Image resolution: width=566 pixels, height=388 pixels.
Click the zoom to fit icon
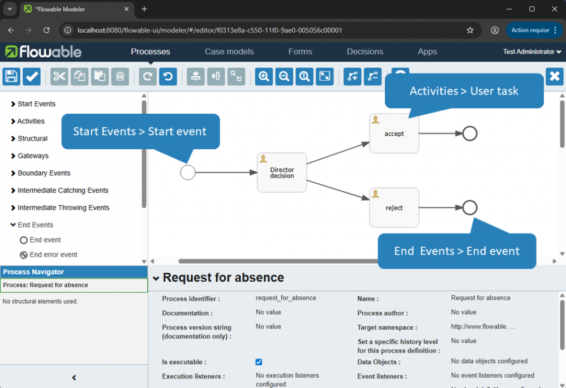(x=325, y=76)
